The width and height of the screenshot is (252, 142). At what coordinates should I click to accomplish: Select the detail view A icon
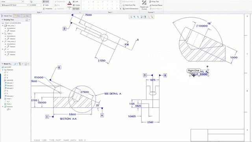[6, 49]
